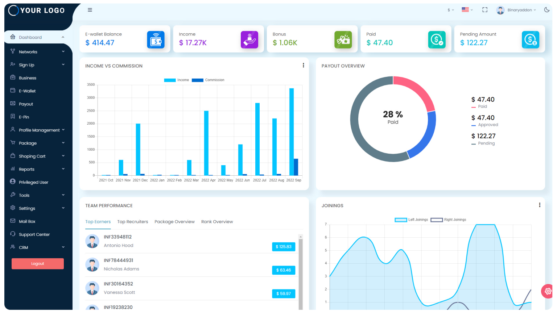Image resolution: width=557 pixels, height=313 pixels.
Task: Open the Mail Box from sidebar
Action: click(12, 221)
